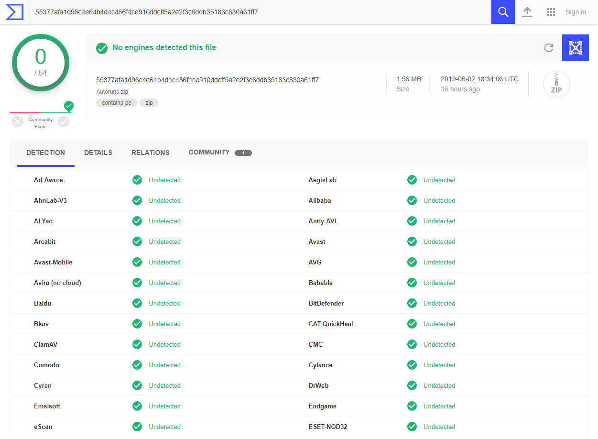Click the green community score marker
The height and width of the screenshot is (439, 598).
coord(69,106)
